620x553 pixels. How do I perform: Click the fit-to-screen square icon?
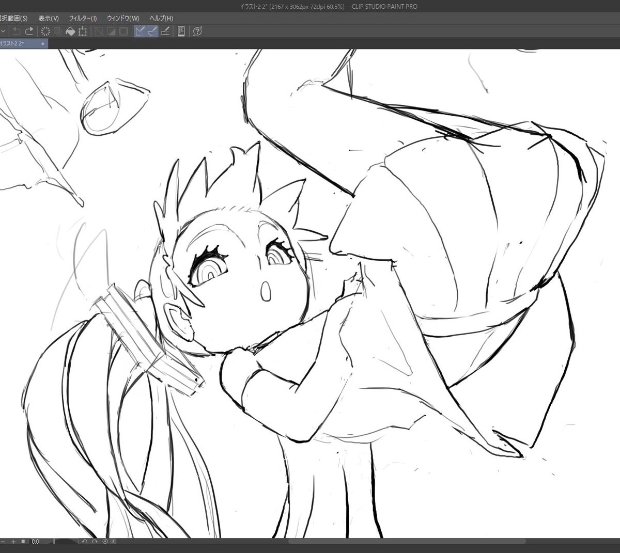click(x=23, y=542)
